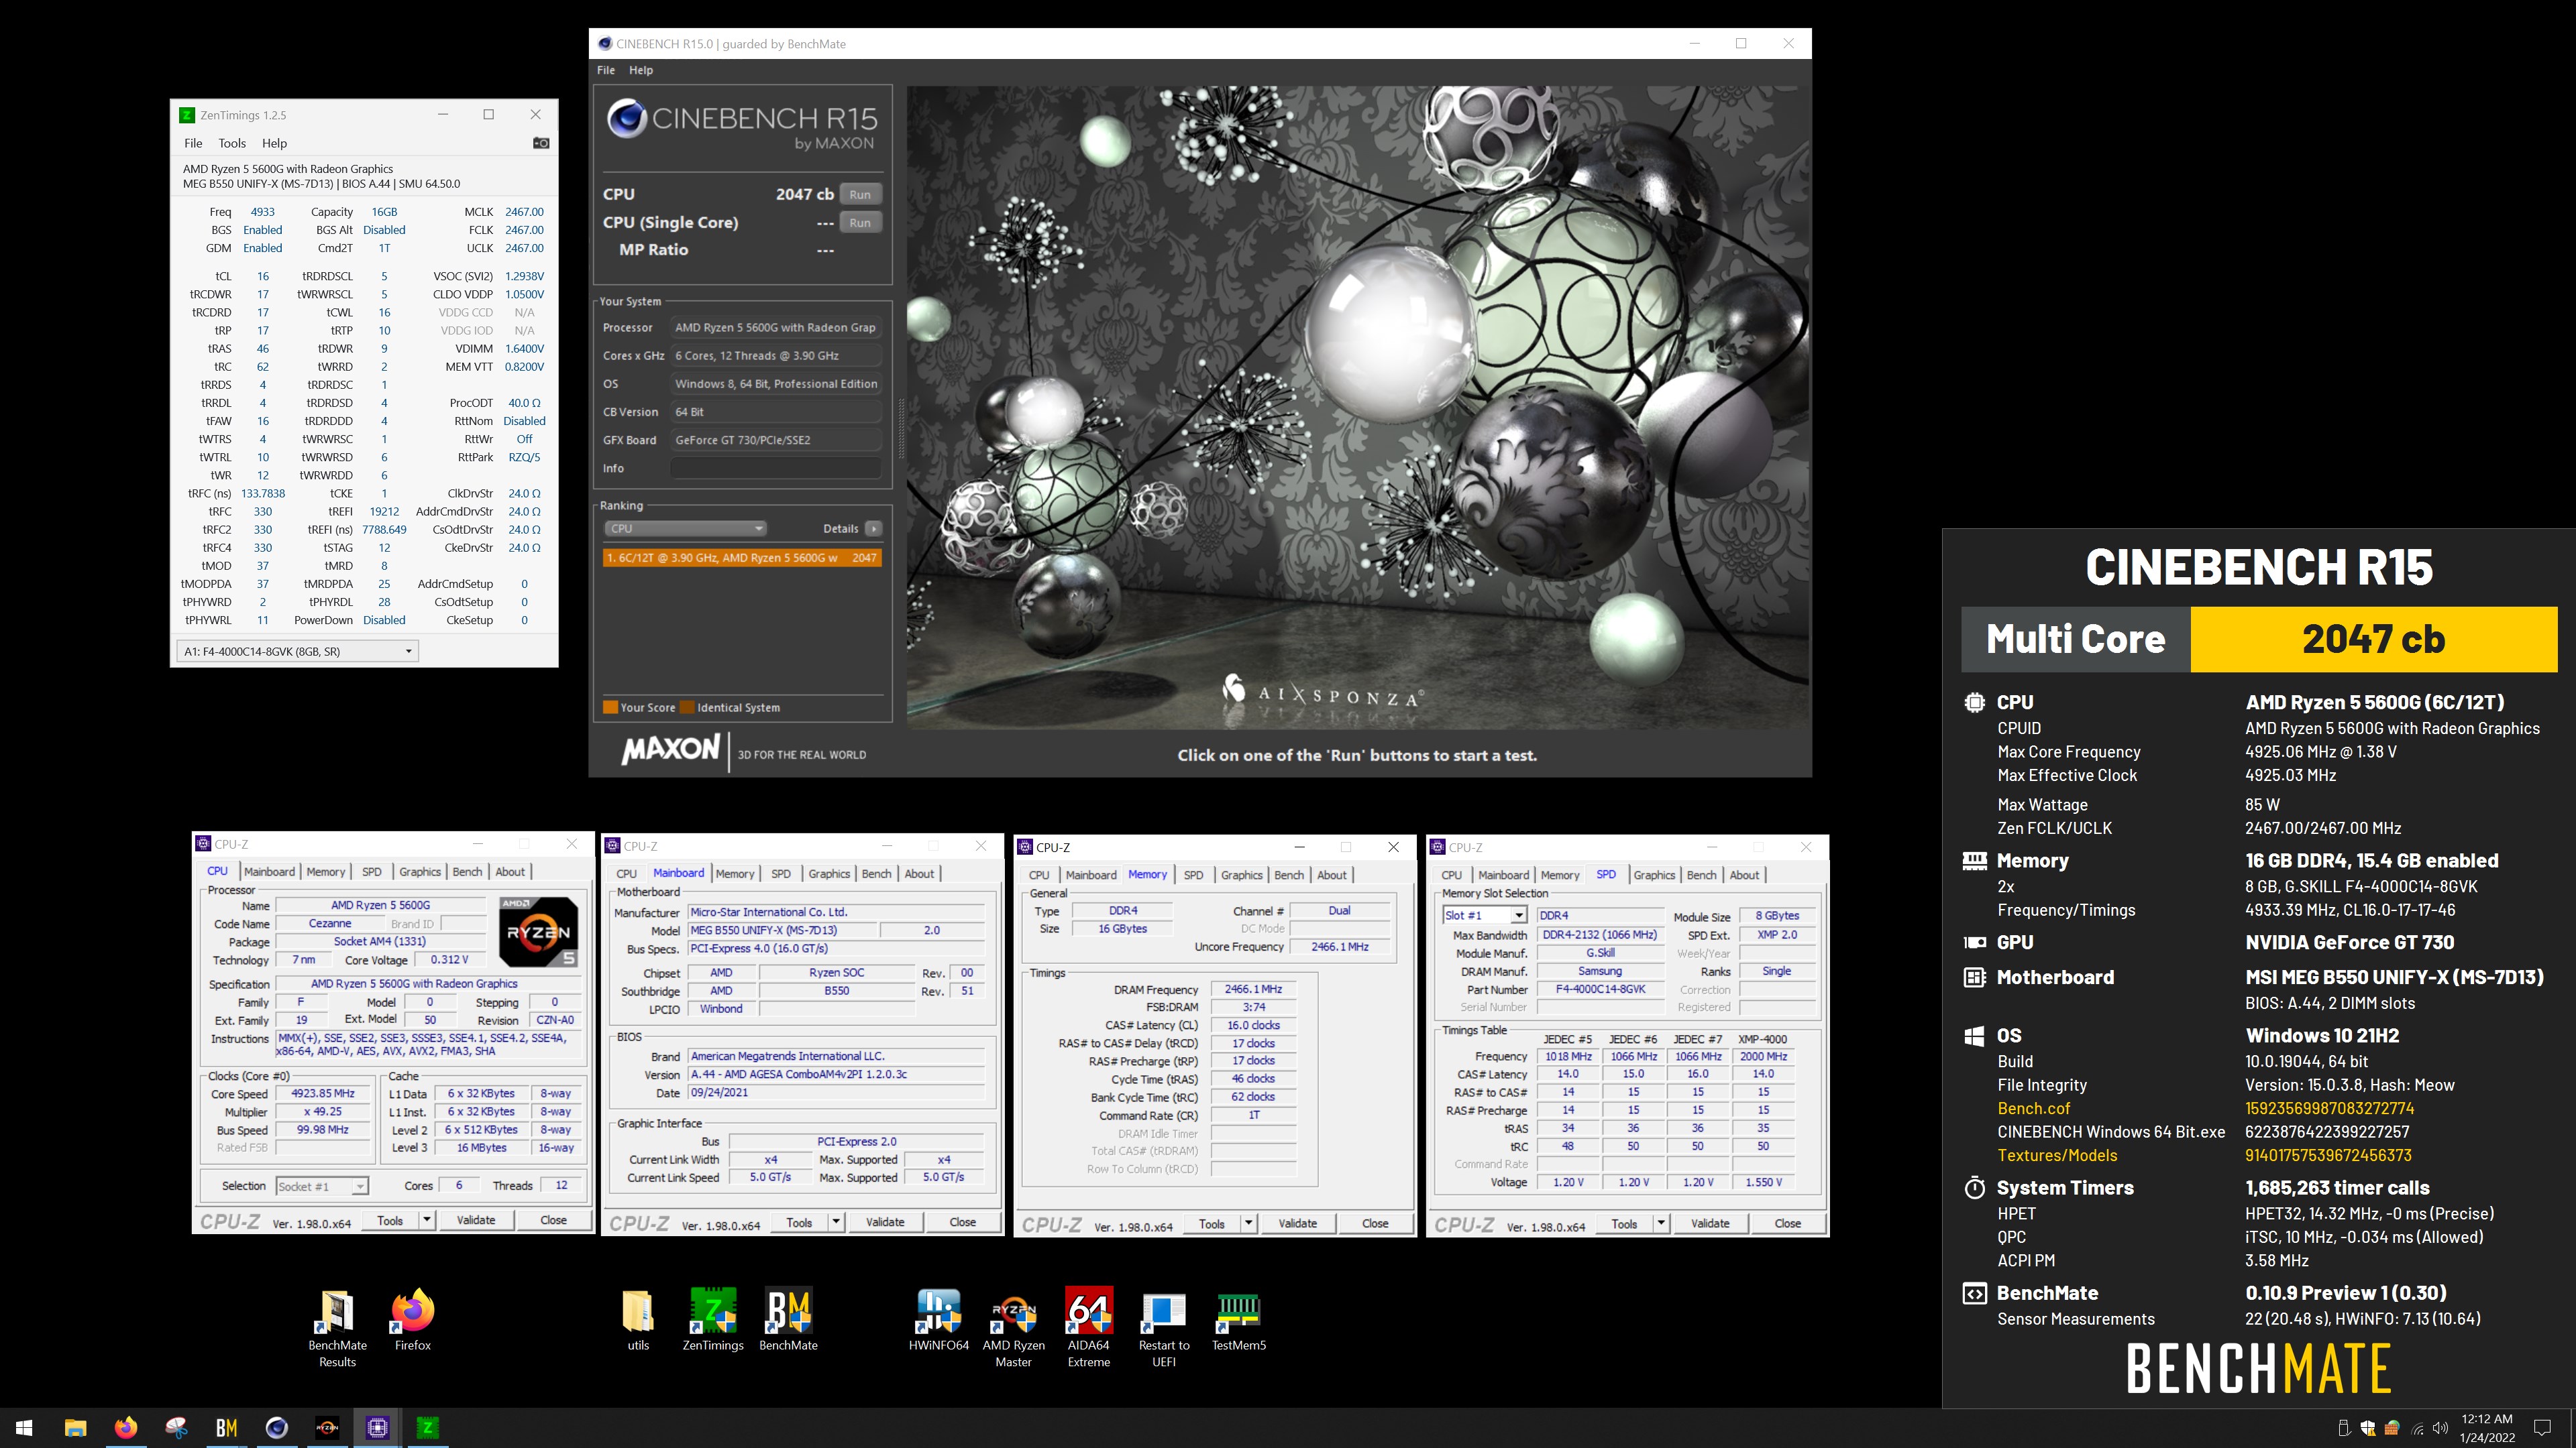Open volume control in system tray
The height and width of the screenshot is (1448, 2576).
2440,1428
